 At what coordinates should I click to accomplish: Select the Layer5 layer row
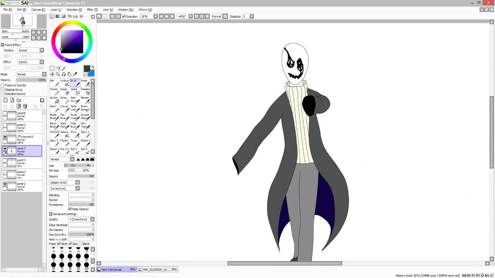pyautogui.click(x=22, y=127)
